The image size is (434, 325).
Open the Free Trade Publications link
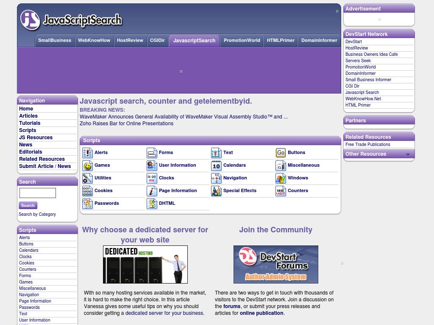click(x=367, y=145)
